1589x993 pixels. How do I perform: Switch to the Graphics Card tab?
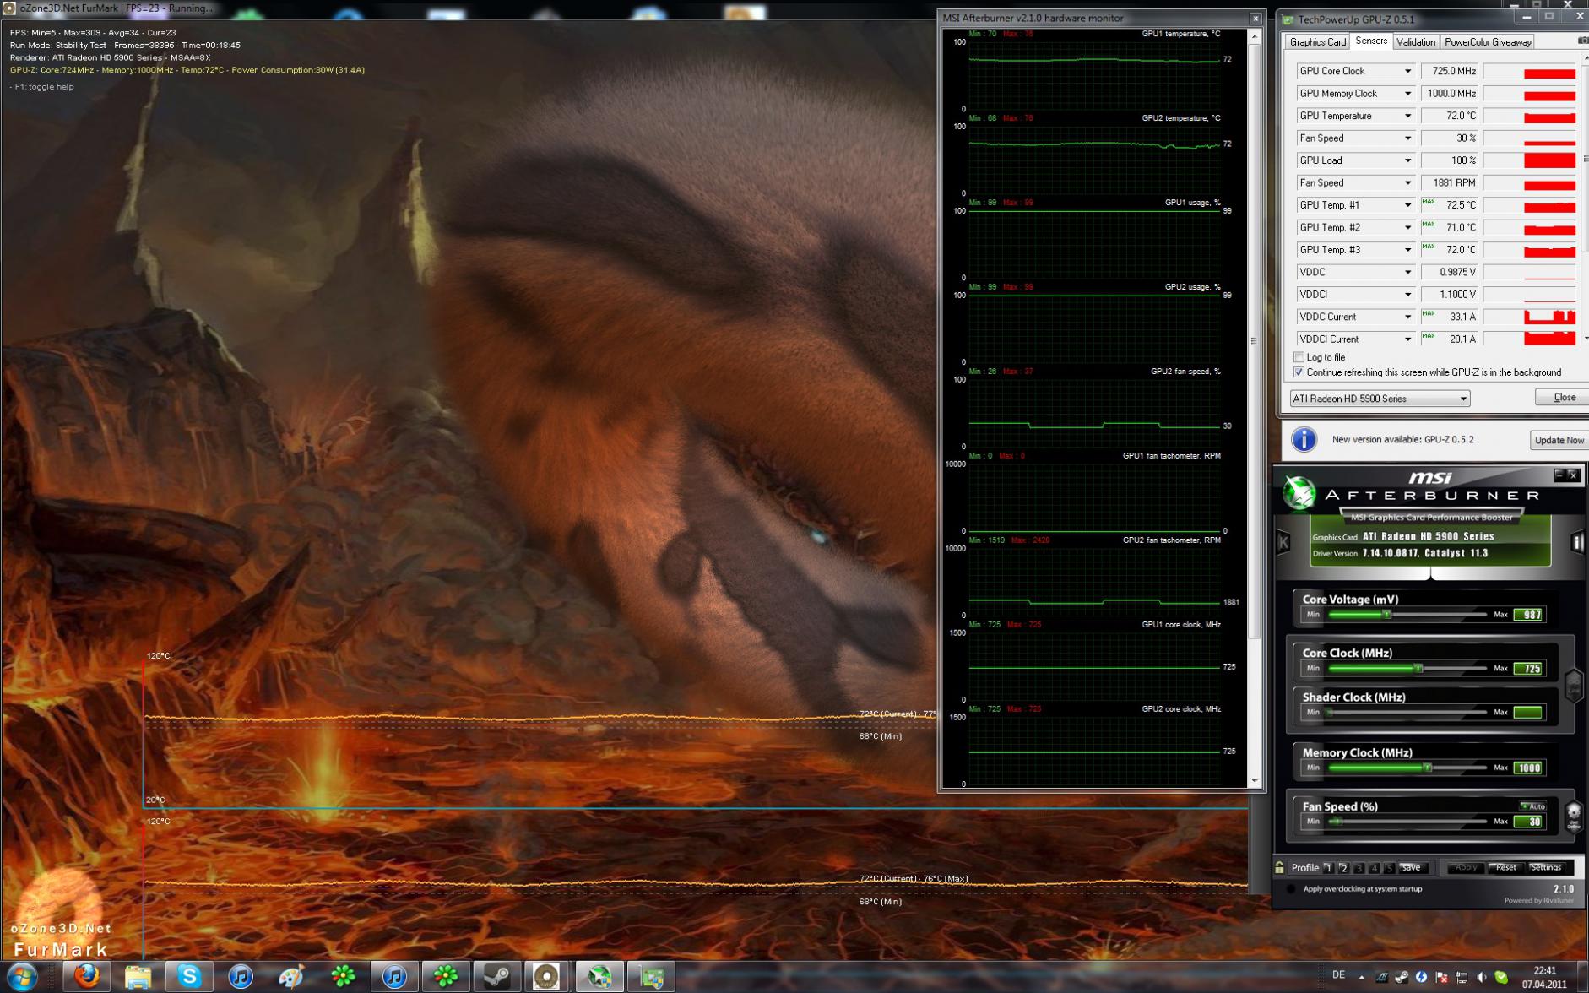[1317, 42]
